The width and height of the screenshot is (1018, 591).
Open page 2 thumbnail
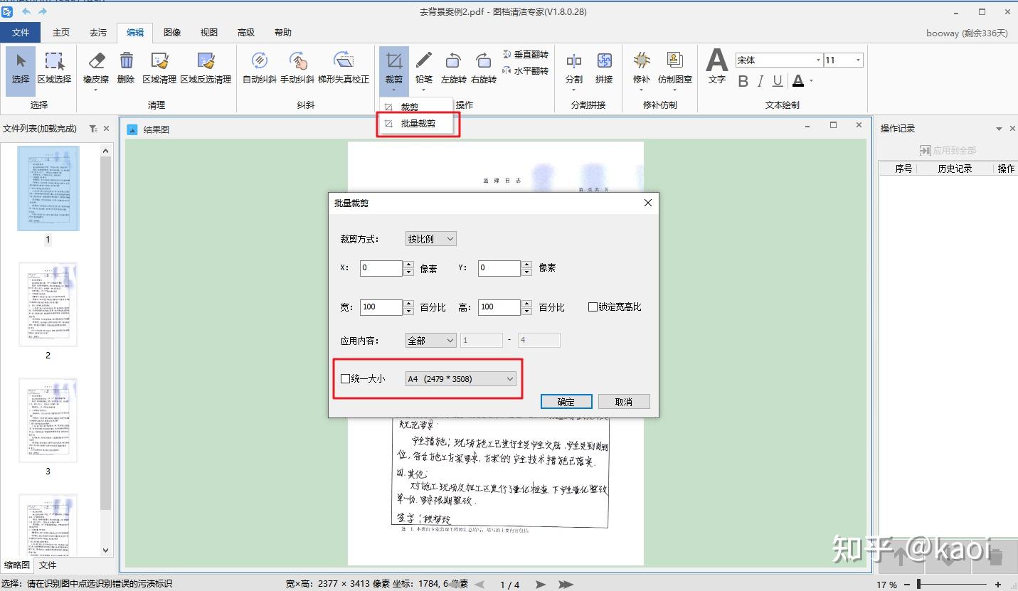(48, 304)
